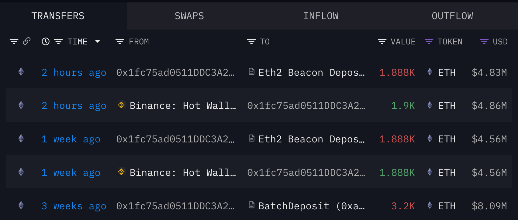The image size is (518, 220).
Task: Toggle the filter on the TO column
Action: [251, 41]
